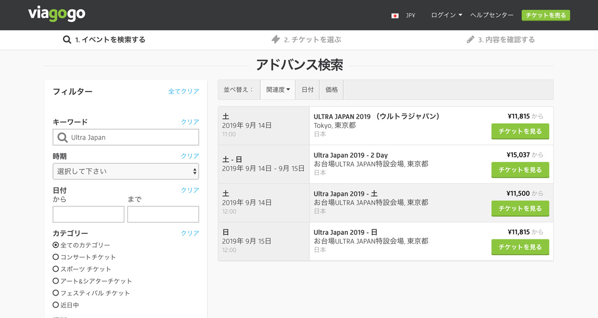Screen dimensions: 598x318
Task: Open the 関連度 sort dropdown
Action: (278, 90)
